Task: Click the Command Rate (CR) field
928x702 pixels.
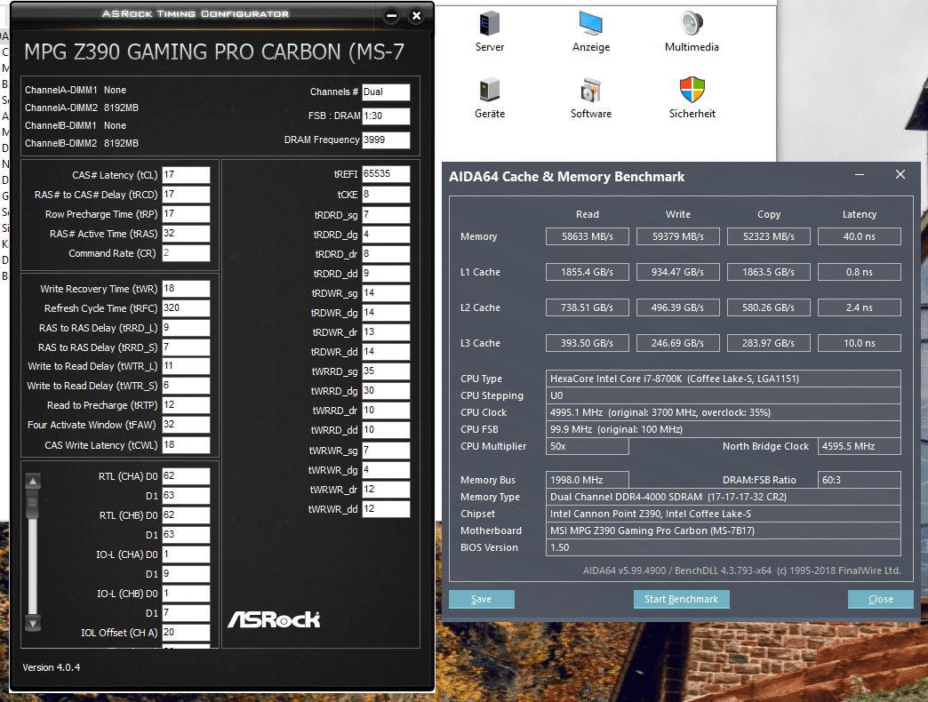Action: [x=186, y=253]
